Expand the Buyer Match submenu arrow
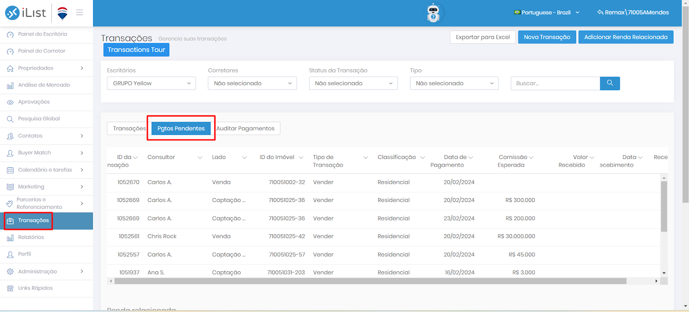The image size is (689, 312). [x=82, y=153]
